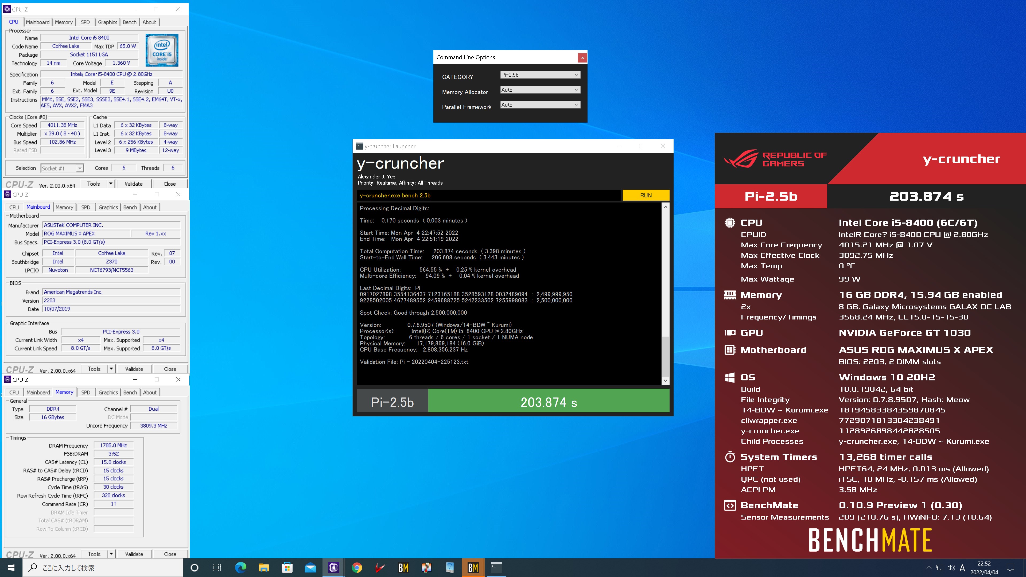This screenshot has height=577, width=1026.
Task: Click Validate in Mainboard CPU-Z window
Action: point(134,369)
